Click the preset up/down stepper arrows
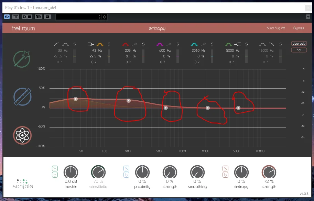Screen dimensions: 314x201 (x=99, y=17)
